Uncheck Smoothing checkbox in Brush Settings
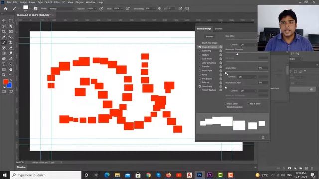This screenshot has width=319, height=179. 200,86
